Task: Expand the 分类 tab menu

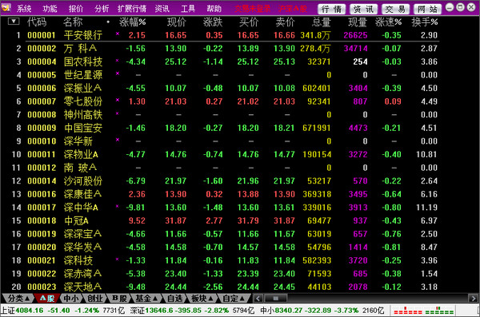Action: point(18,298)
